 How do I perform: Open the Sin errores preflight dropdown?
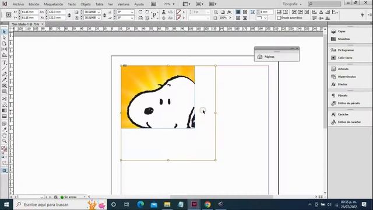[84, 197]
